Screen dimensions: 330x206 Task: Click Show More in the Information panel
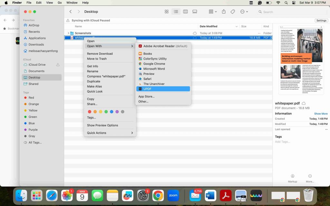321,113
